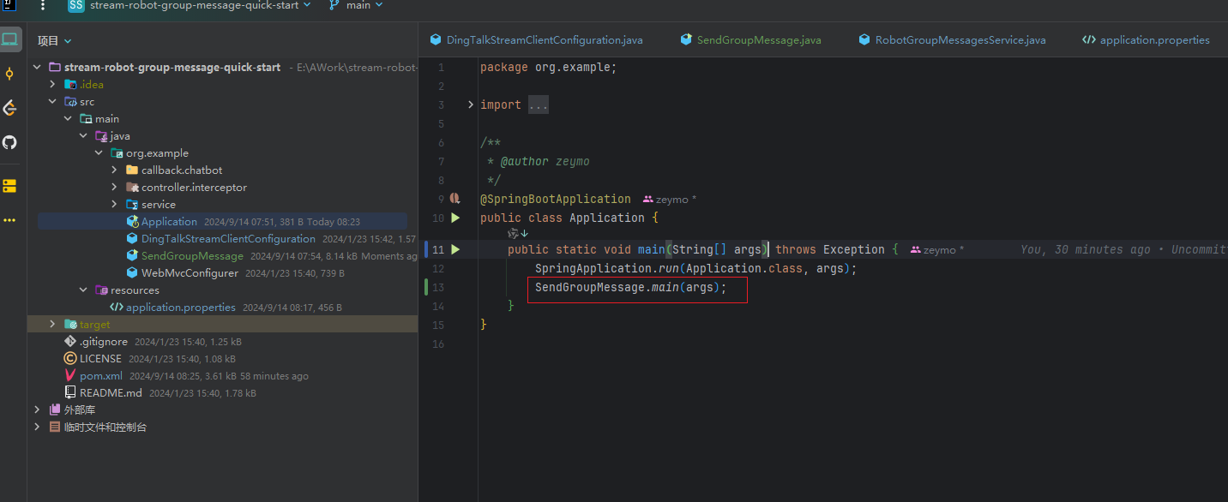This screenshot has height=502, width=1228.
Task: Select .gitignore file in tree
Action: (104, 342)
